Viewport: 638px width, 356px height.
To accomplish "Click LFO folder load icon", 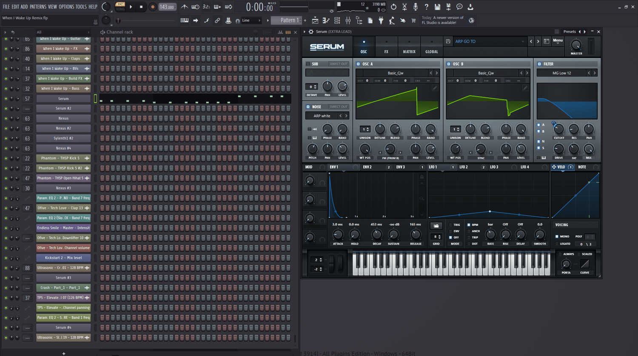I will (x=436, y=226).
